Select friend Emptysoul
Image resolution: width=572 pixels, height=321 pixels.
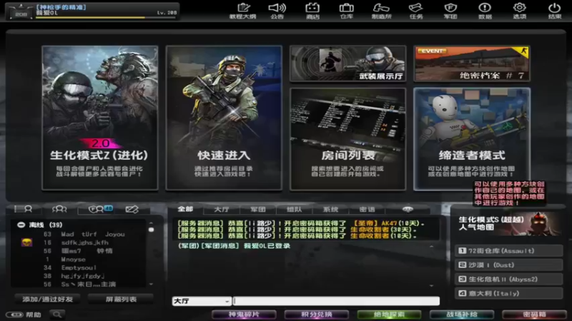(80, 268)
